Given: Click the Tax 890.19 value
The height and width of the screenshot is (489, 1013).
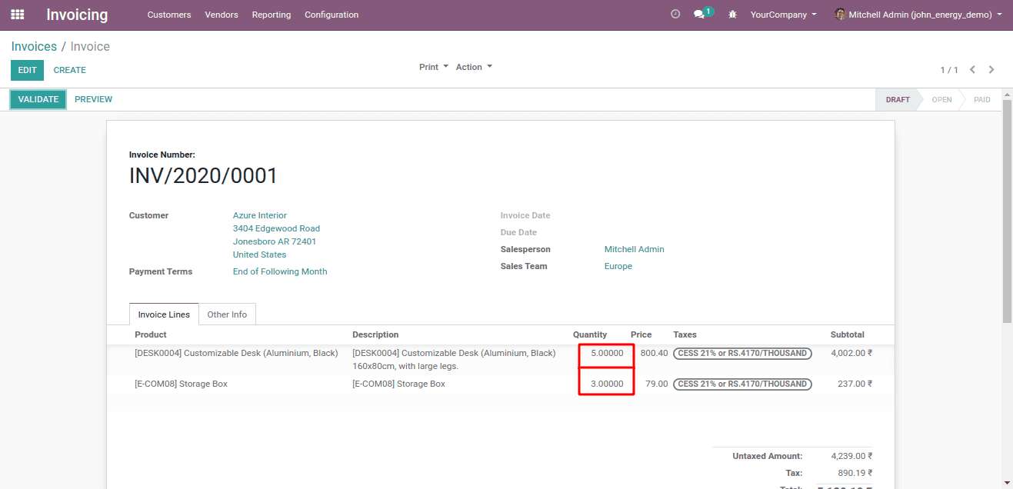Looking at the screenshot, I should click(x=855, y=473).
